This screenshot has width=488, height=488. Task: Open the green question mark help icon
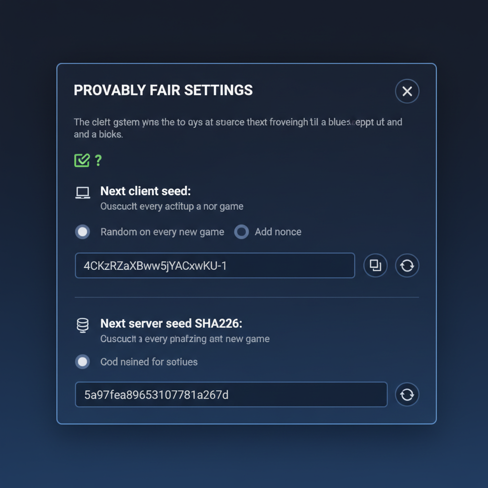pyautogui.click(x=99, y=161)
